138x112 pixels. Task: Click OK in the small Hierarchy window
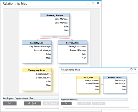(66, 103)
